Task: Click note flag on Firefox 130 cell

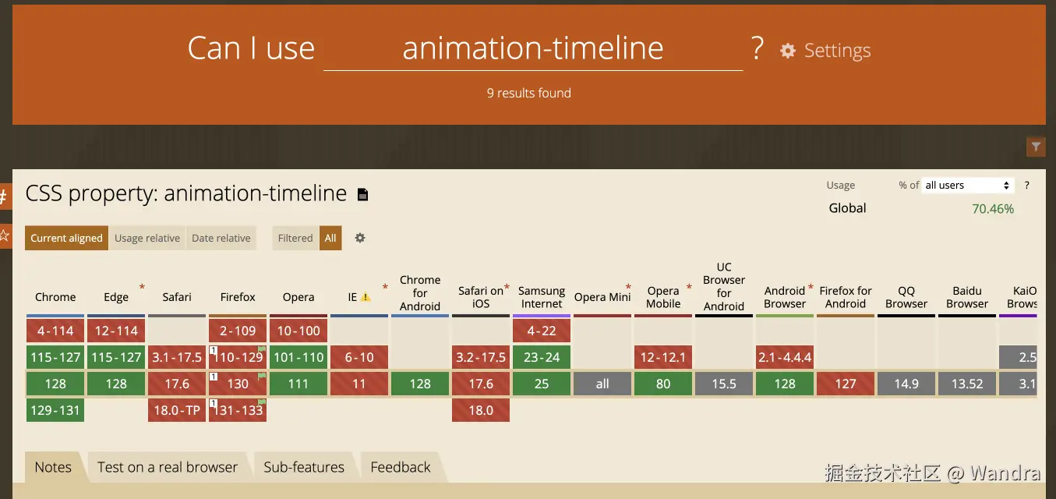Action: coord(263,376)
